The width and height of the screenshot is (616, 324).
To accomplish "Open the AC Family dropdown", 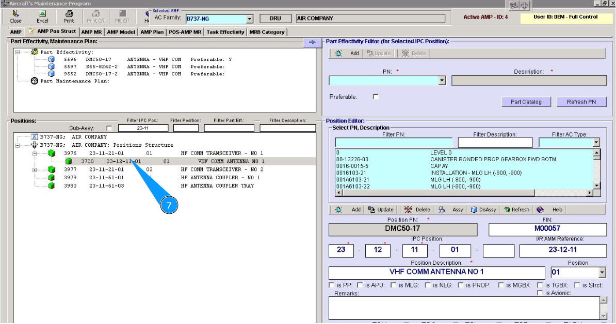I will tap(250, 19).
